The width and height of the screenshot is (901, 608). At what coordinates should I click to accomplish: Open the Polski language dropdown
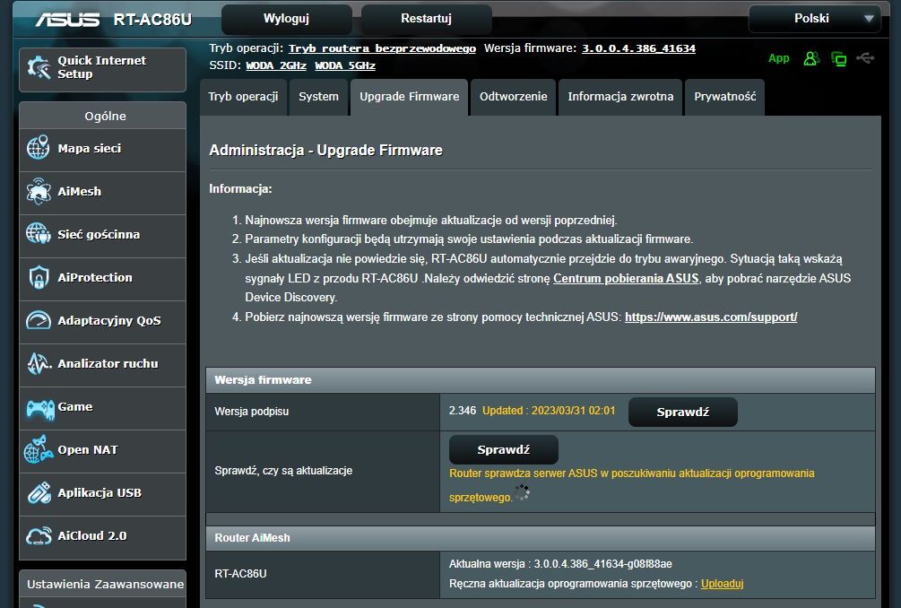814,19
